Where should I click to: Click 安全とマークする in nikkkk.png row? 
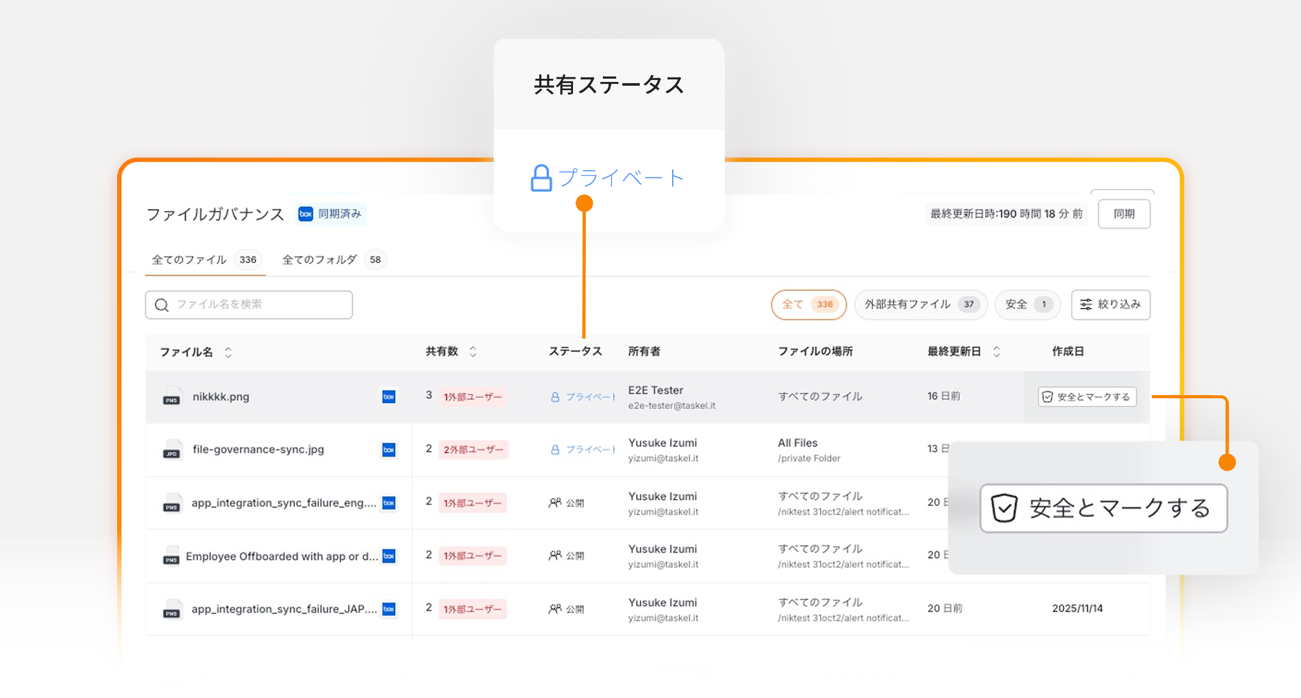[1087, 397]
